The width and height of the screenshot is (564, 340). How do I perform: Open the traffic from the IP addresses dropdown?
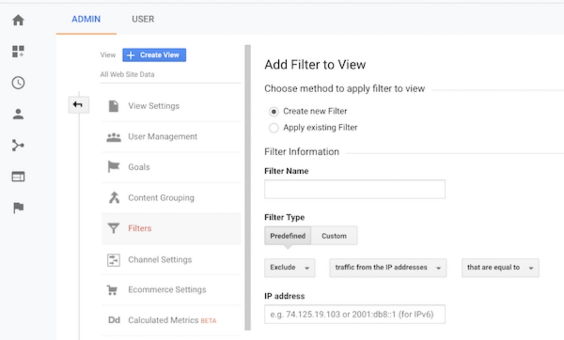coord(387,267)
